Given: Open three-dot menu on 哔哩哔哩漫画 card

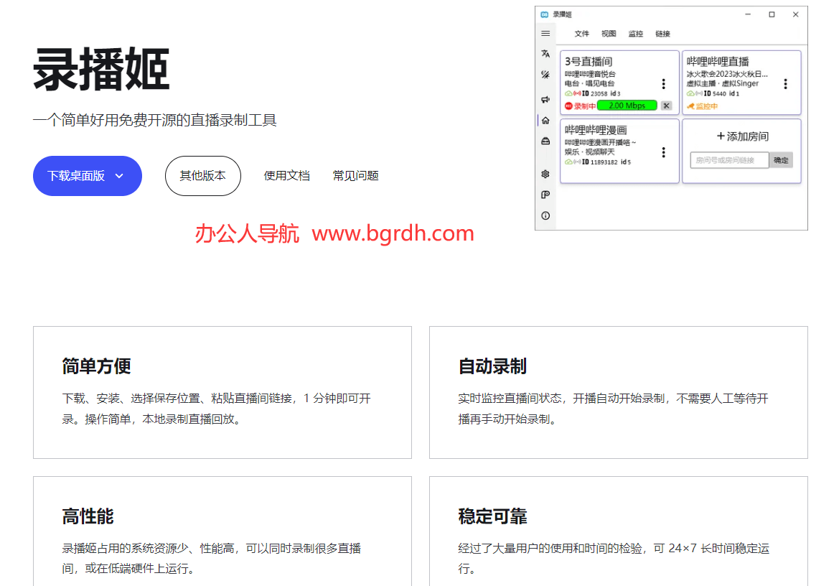Looking at the screenshot, I should pyautogui.click(x=663, y=152).
